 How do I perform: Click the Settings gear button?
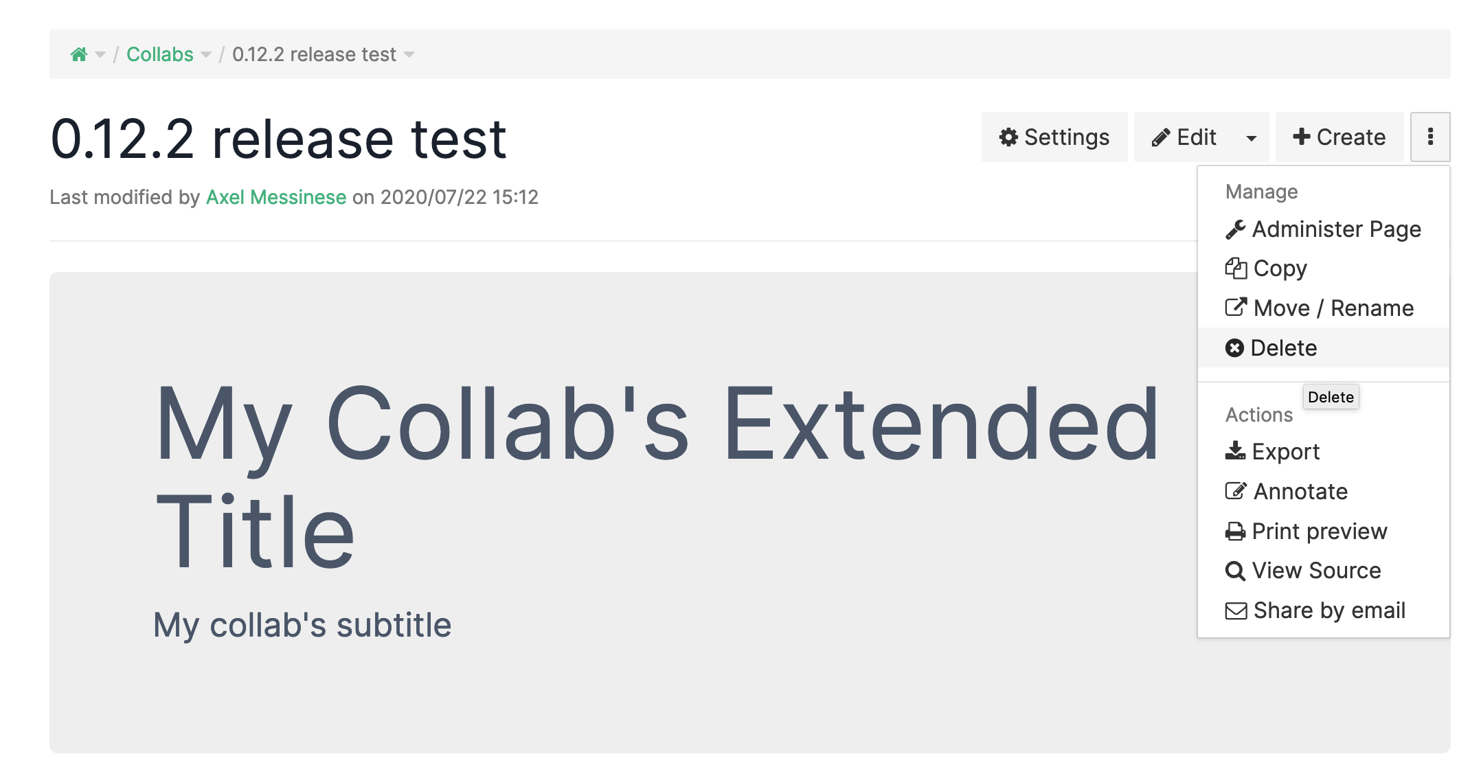pyautogui.click(x=1054, y=137)
